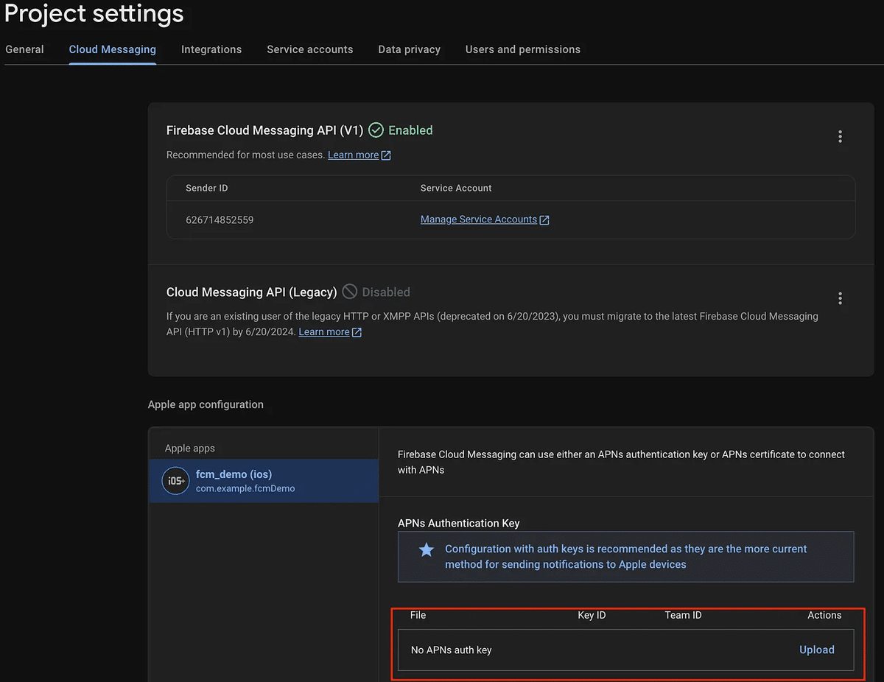
Task: Click the green Enabled checkmark icon
Action: (376, 130)
